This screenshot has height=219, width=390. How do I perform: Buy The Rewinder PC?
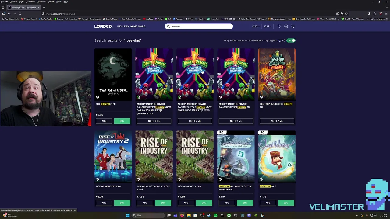122,121
